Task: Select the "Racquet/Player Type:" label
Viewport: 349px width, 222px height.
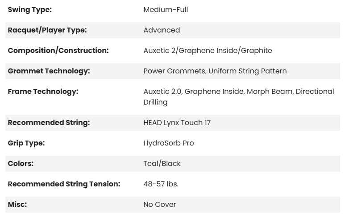Action: [47, 30]
